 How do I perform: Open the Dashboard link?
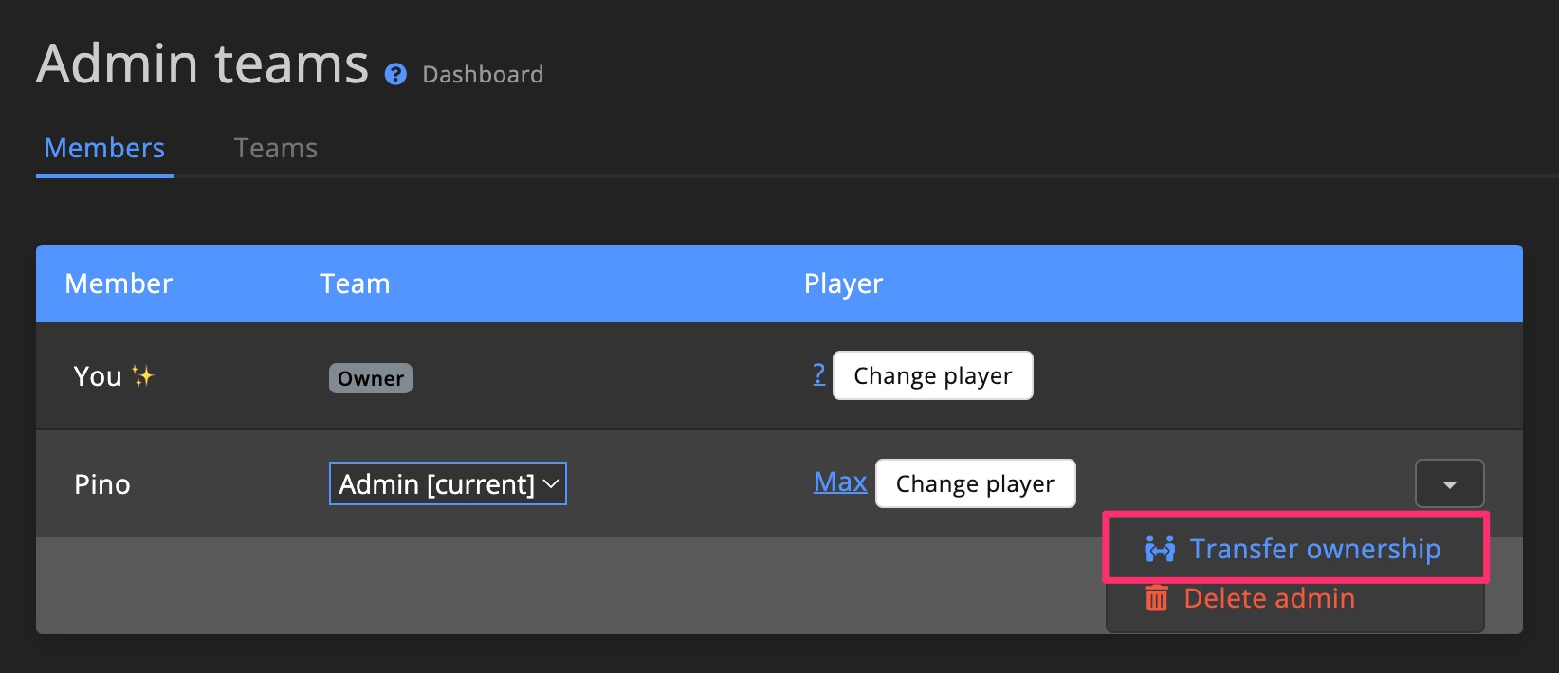[x=482, y=74]
